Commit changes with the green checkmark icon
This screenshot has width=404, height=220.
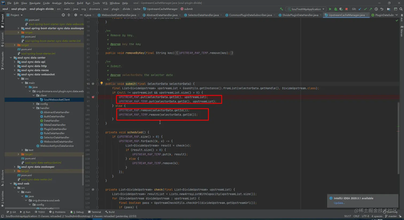click(x=365, y=9)
